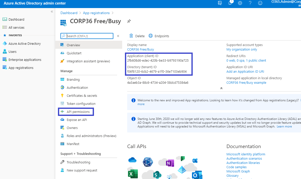Open Enterprise applications in favorites
This screenshot has width=301, height=179.
point(25,60)
